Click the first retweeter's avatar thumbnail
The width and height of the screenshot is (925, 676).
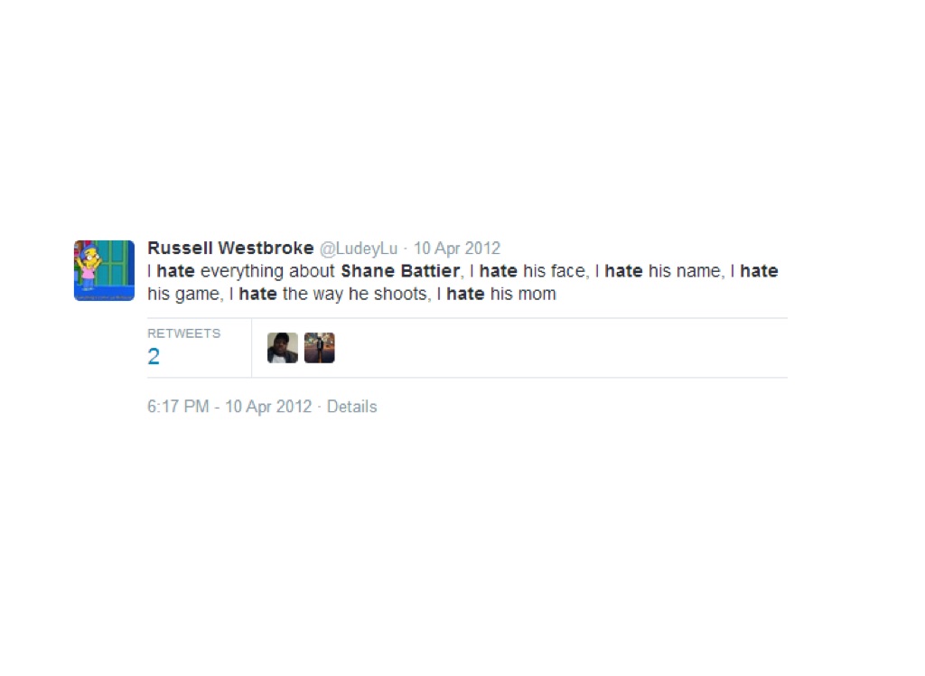click(283, 348)
